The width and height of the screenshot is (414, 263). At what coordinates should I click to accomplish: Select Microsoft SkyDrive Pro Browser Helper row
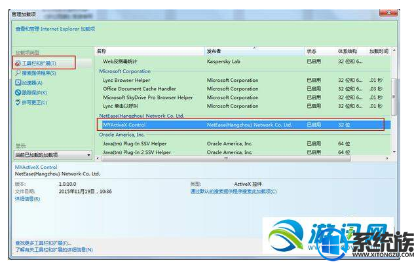point(243,97)
